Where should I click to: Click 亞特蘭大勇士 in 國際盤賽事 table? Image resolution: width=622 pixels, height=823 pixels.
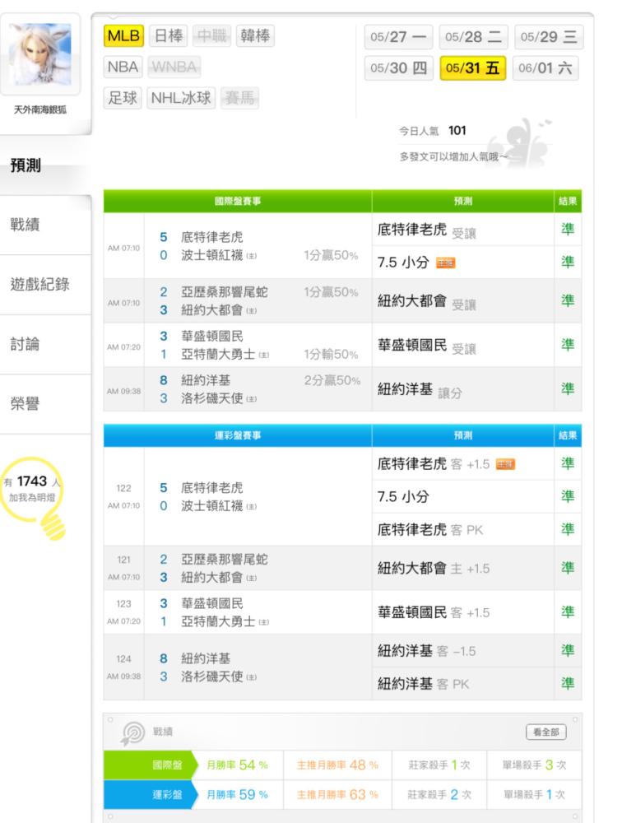coord(218,354)
